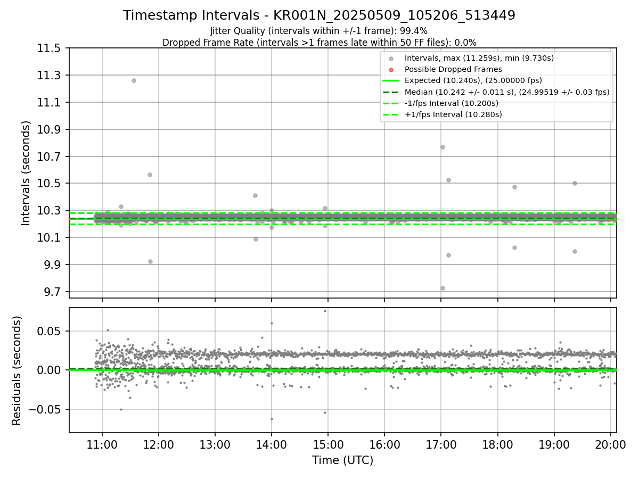Click the 13:00 x-axis tick label
This screenshot has width=639, height=479.
point(215,445)
